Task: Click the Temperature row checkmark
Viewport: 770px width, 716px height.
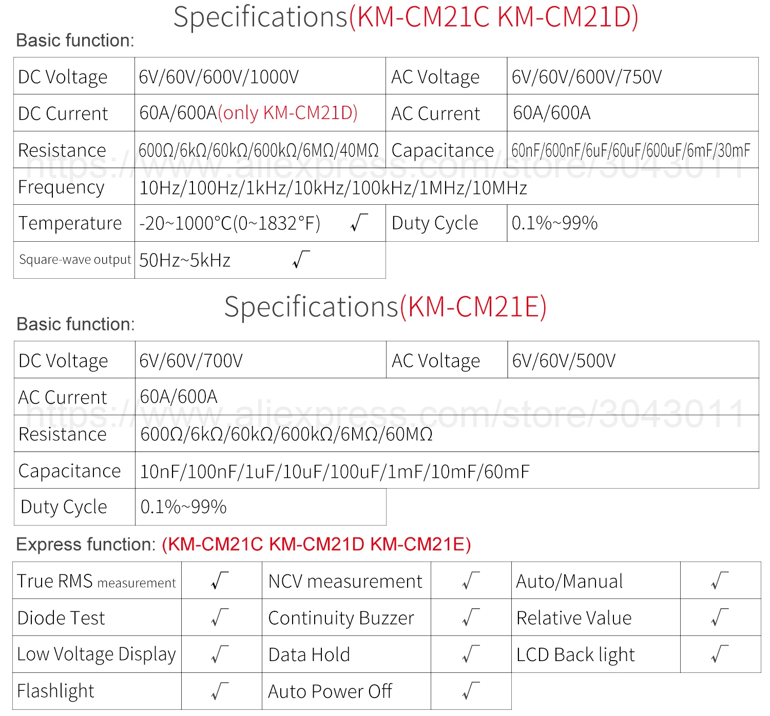Action: point(359,223)
